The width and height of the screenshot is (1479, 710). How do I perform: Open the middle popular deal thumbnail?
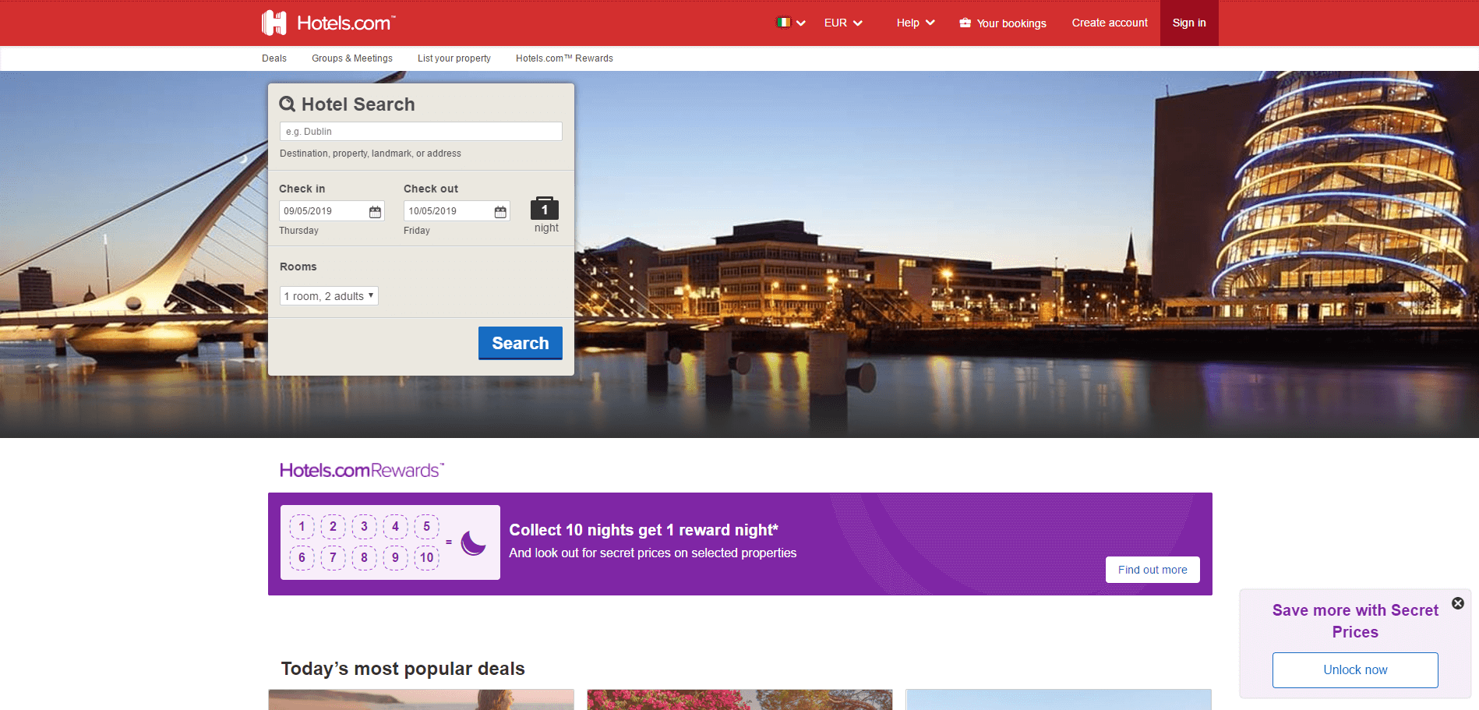pos(739,699)
